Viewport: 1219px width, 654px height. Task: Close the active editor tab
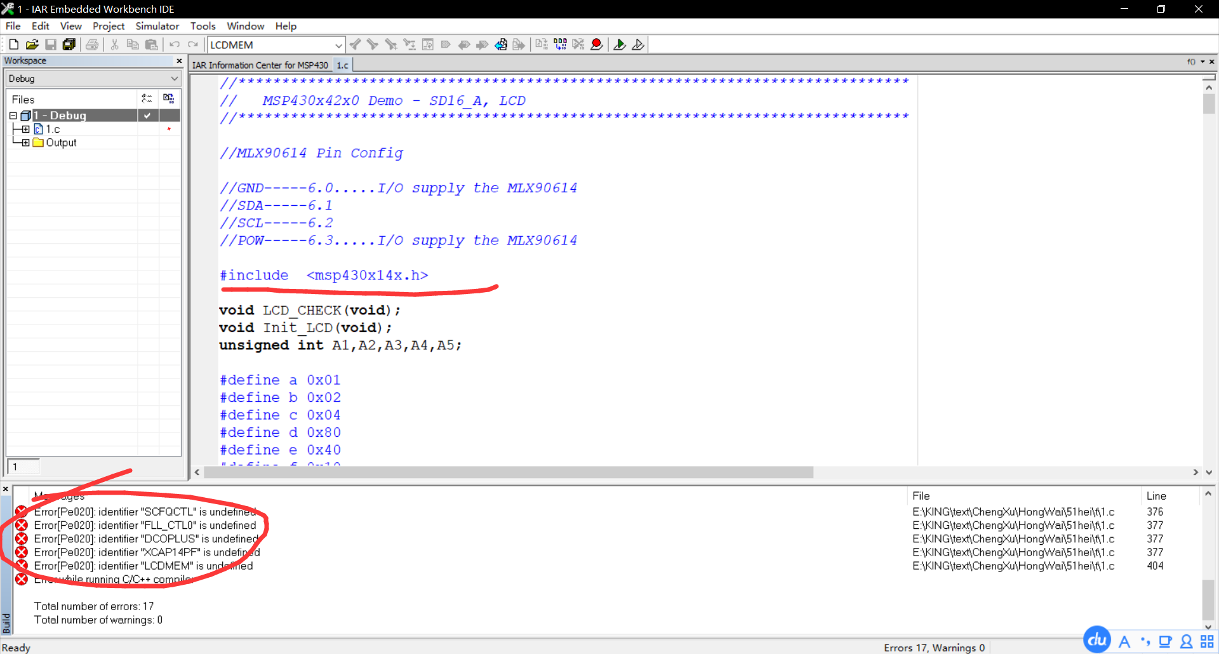[x=1212, y=62]
